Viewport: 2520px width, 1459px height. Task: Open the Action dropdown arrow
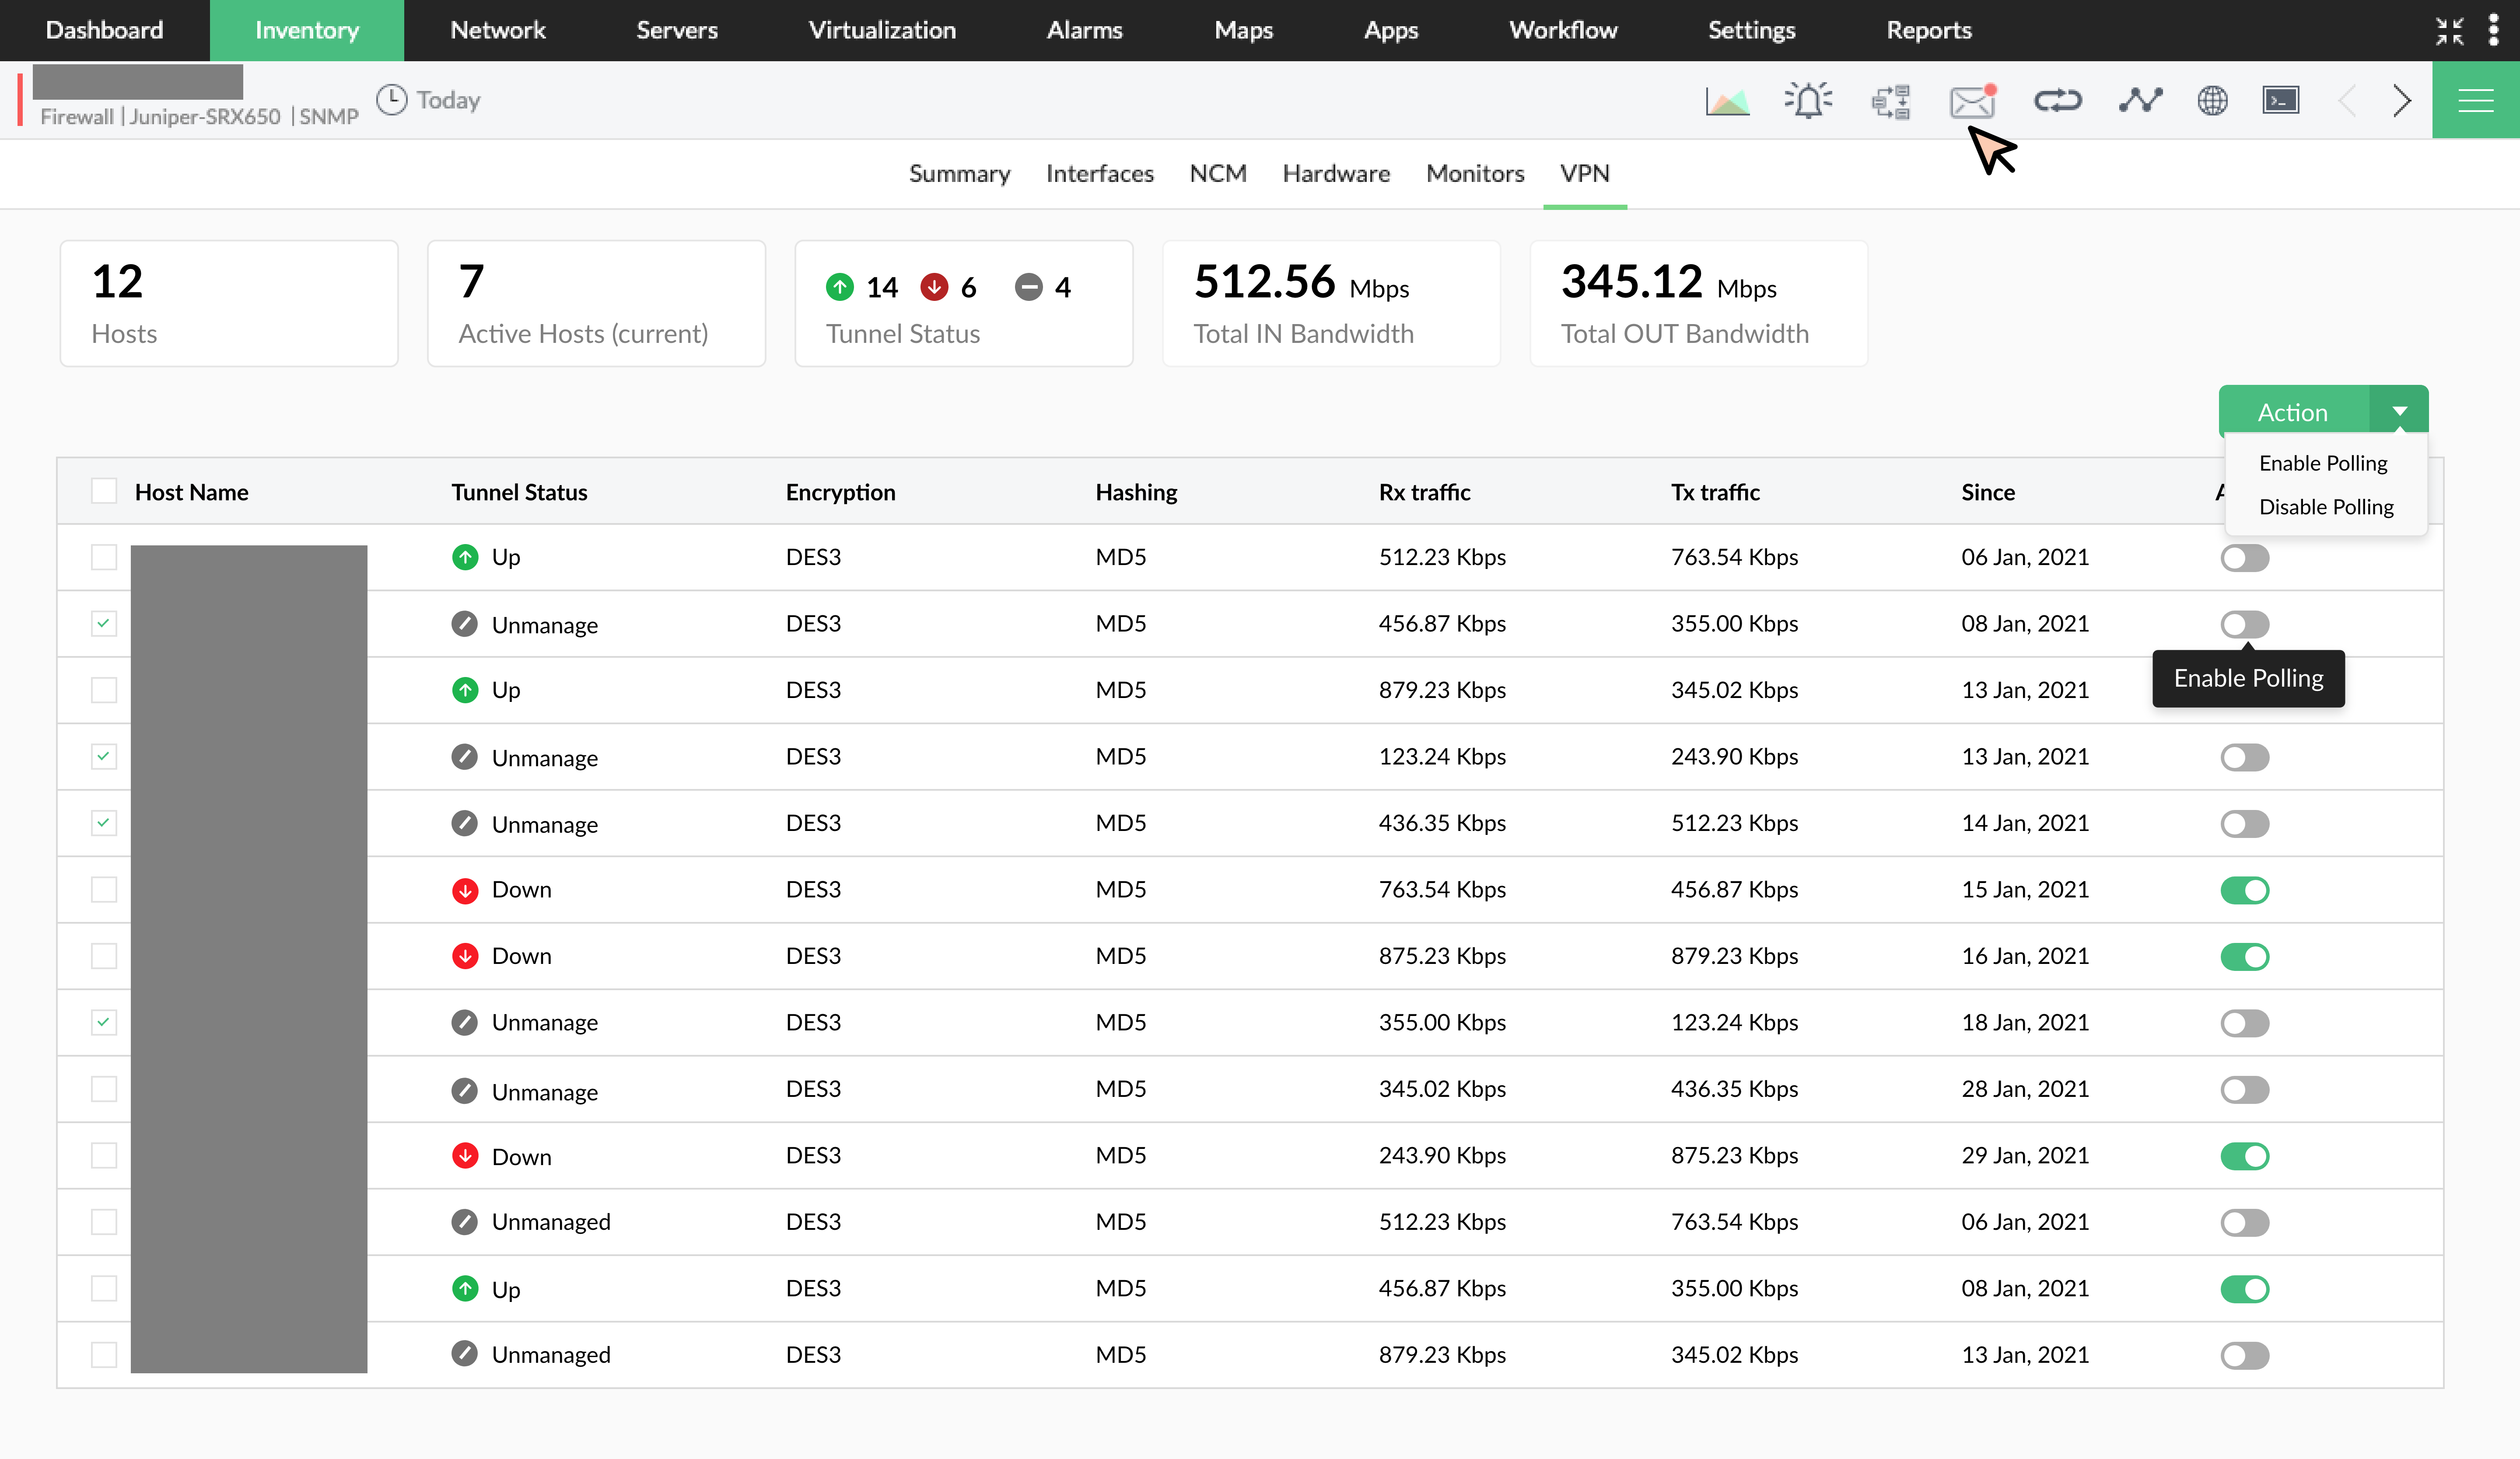[x=2401, y=411]
